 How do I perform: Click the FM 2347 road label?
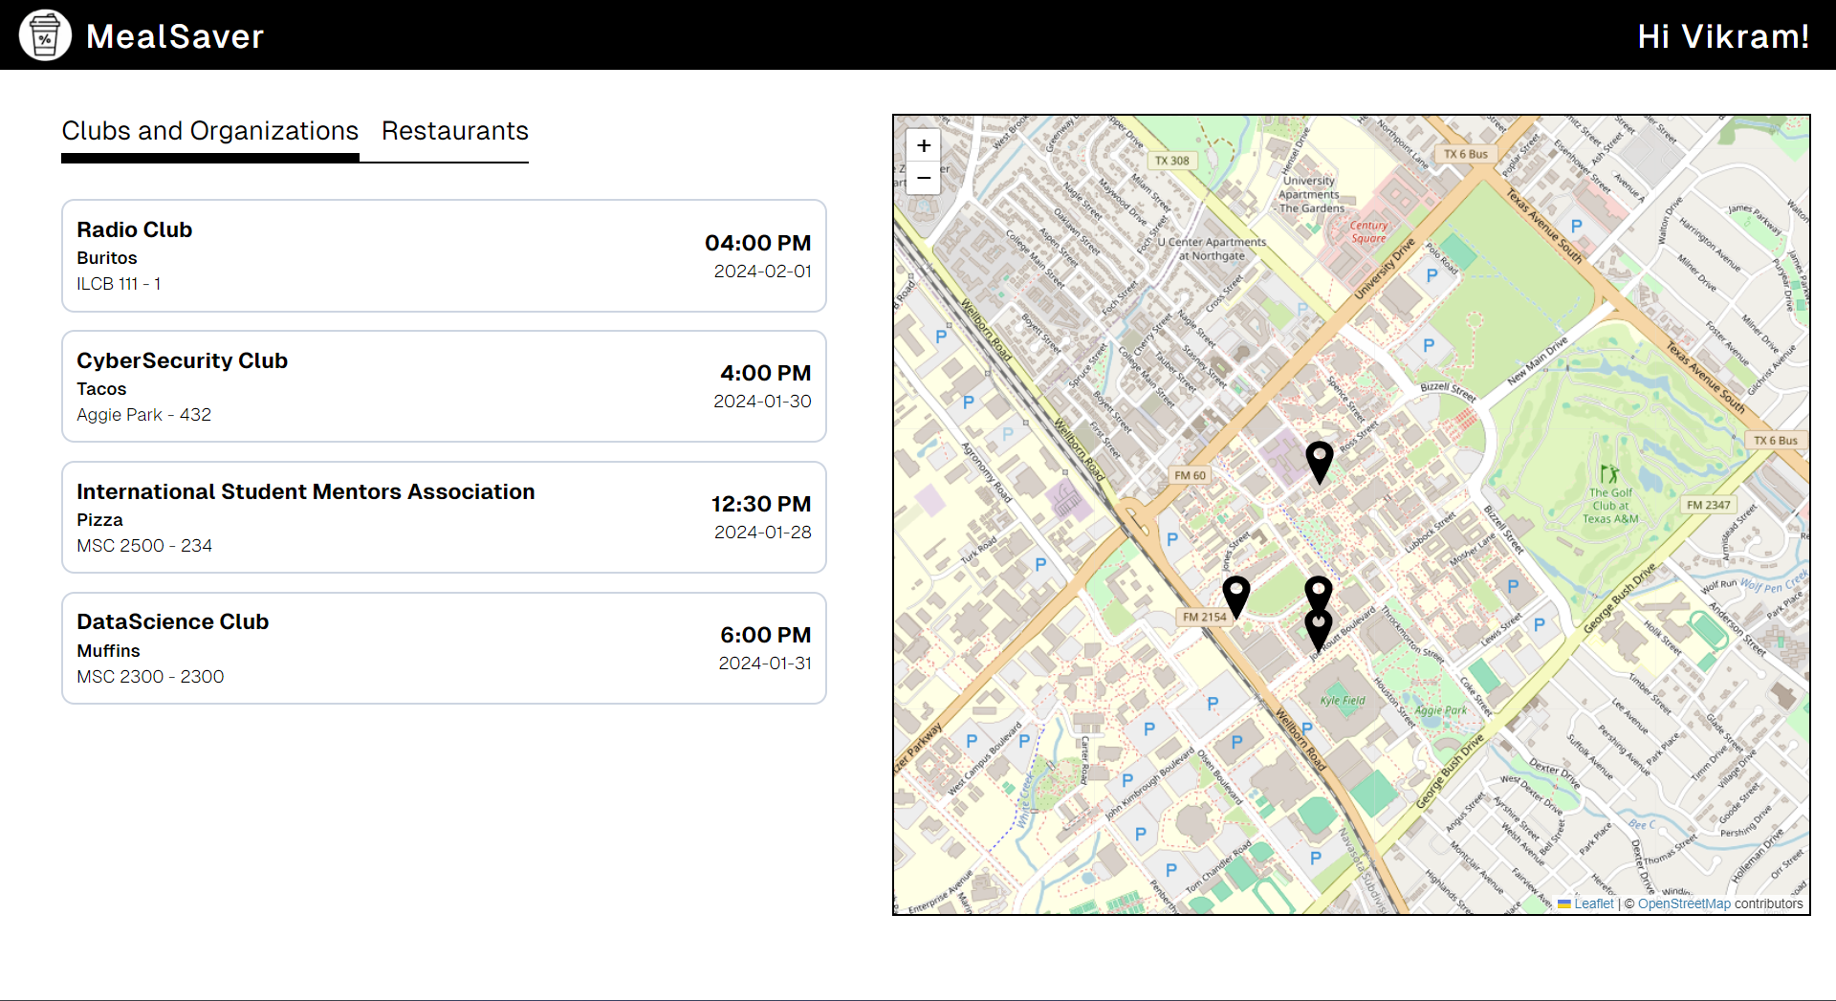(x=1708, y=505)
